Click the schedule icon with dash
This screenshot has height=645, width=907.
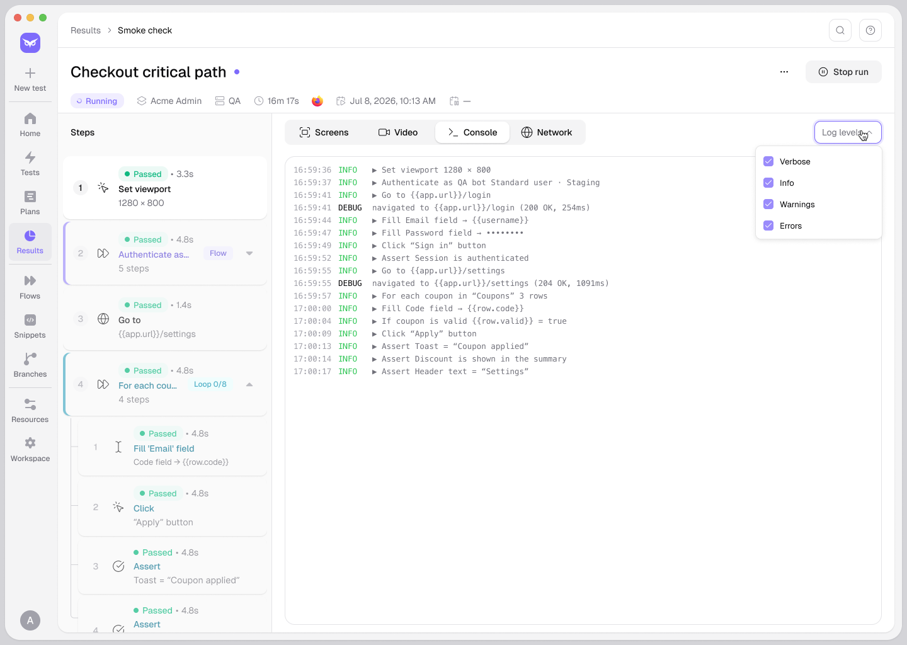click(x=460, y=101)
